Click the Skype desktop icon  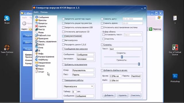coord(7,18)
